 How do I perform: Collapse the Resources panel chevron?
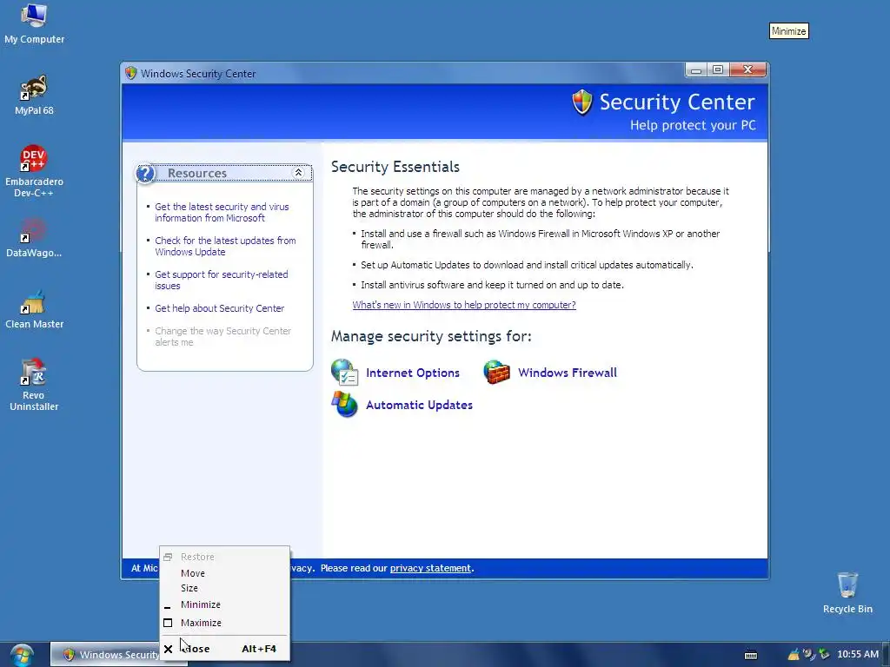point(299,173)
